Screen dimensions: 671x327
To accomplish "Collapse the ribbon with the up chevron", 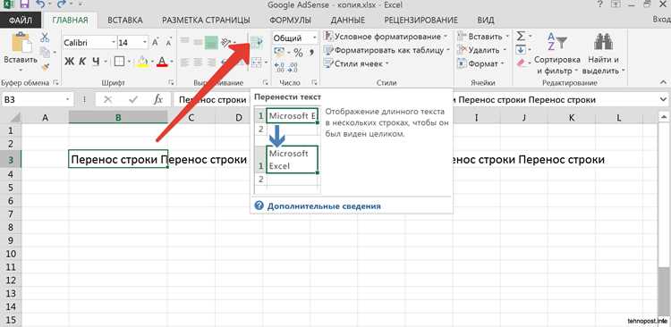I will [664, 82].
